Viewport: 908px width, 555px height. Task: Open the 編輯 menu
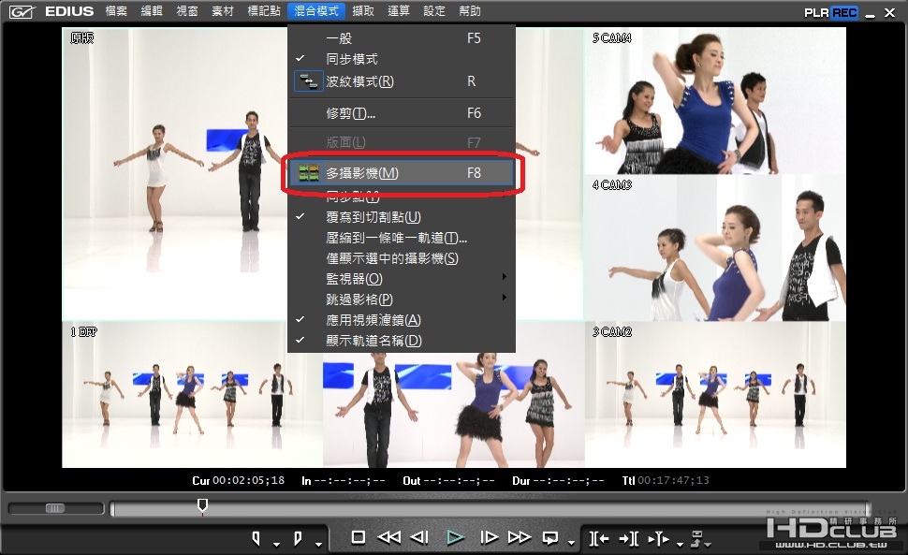[x=152, y=11]
